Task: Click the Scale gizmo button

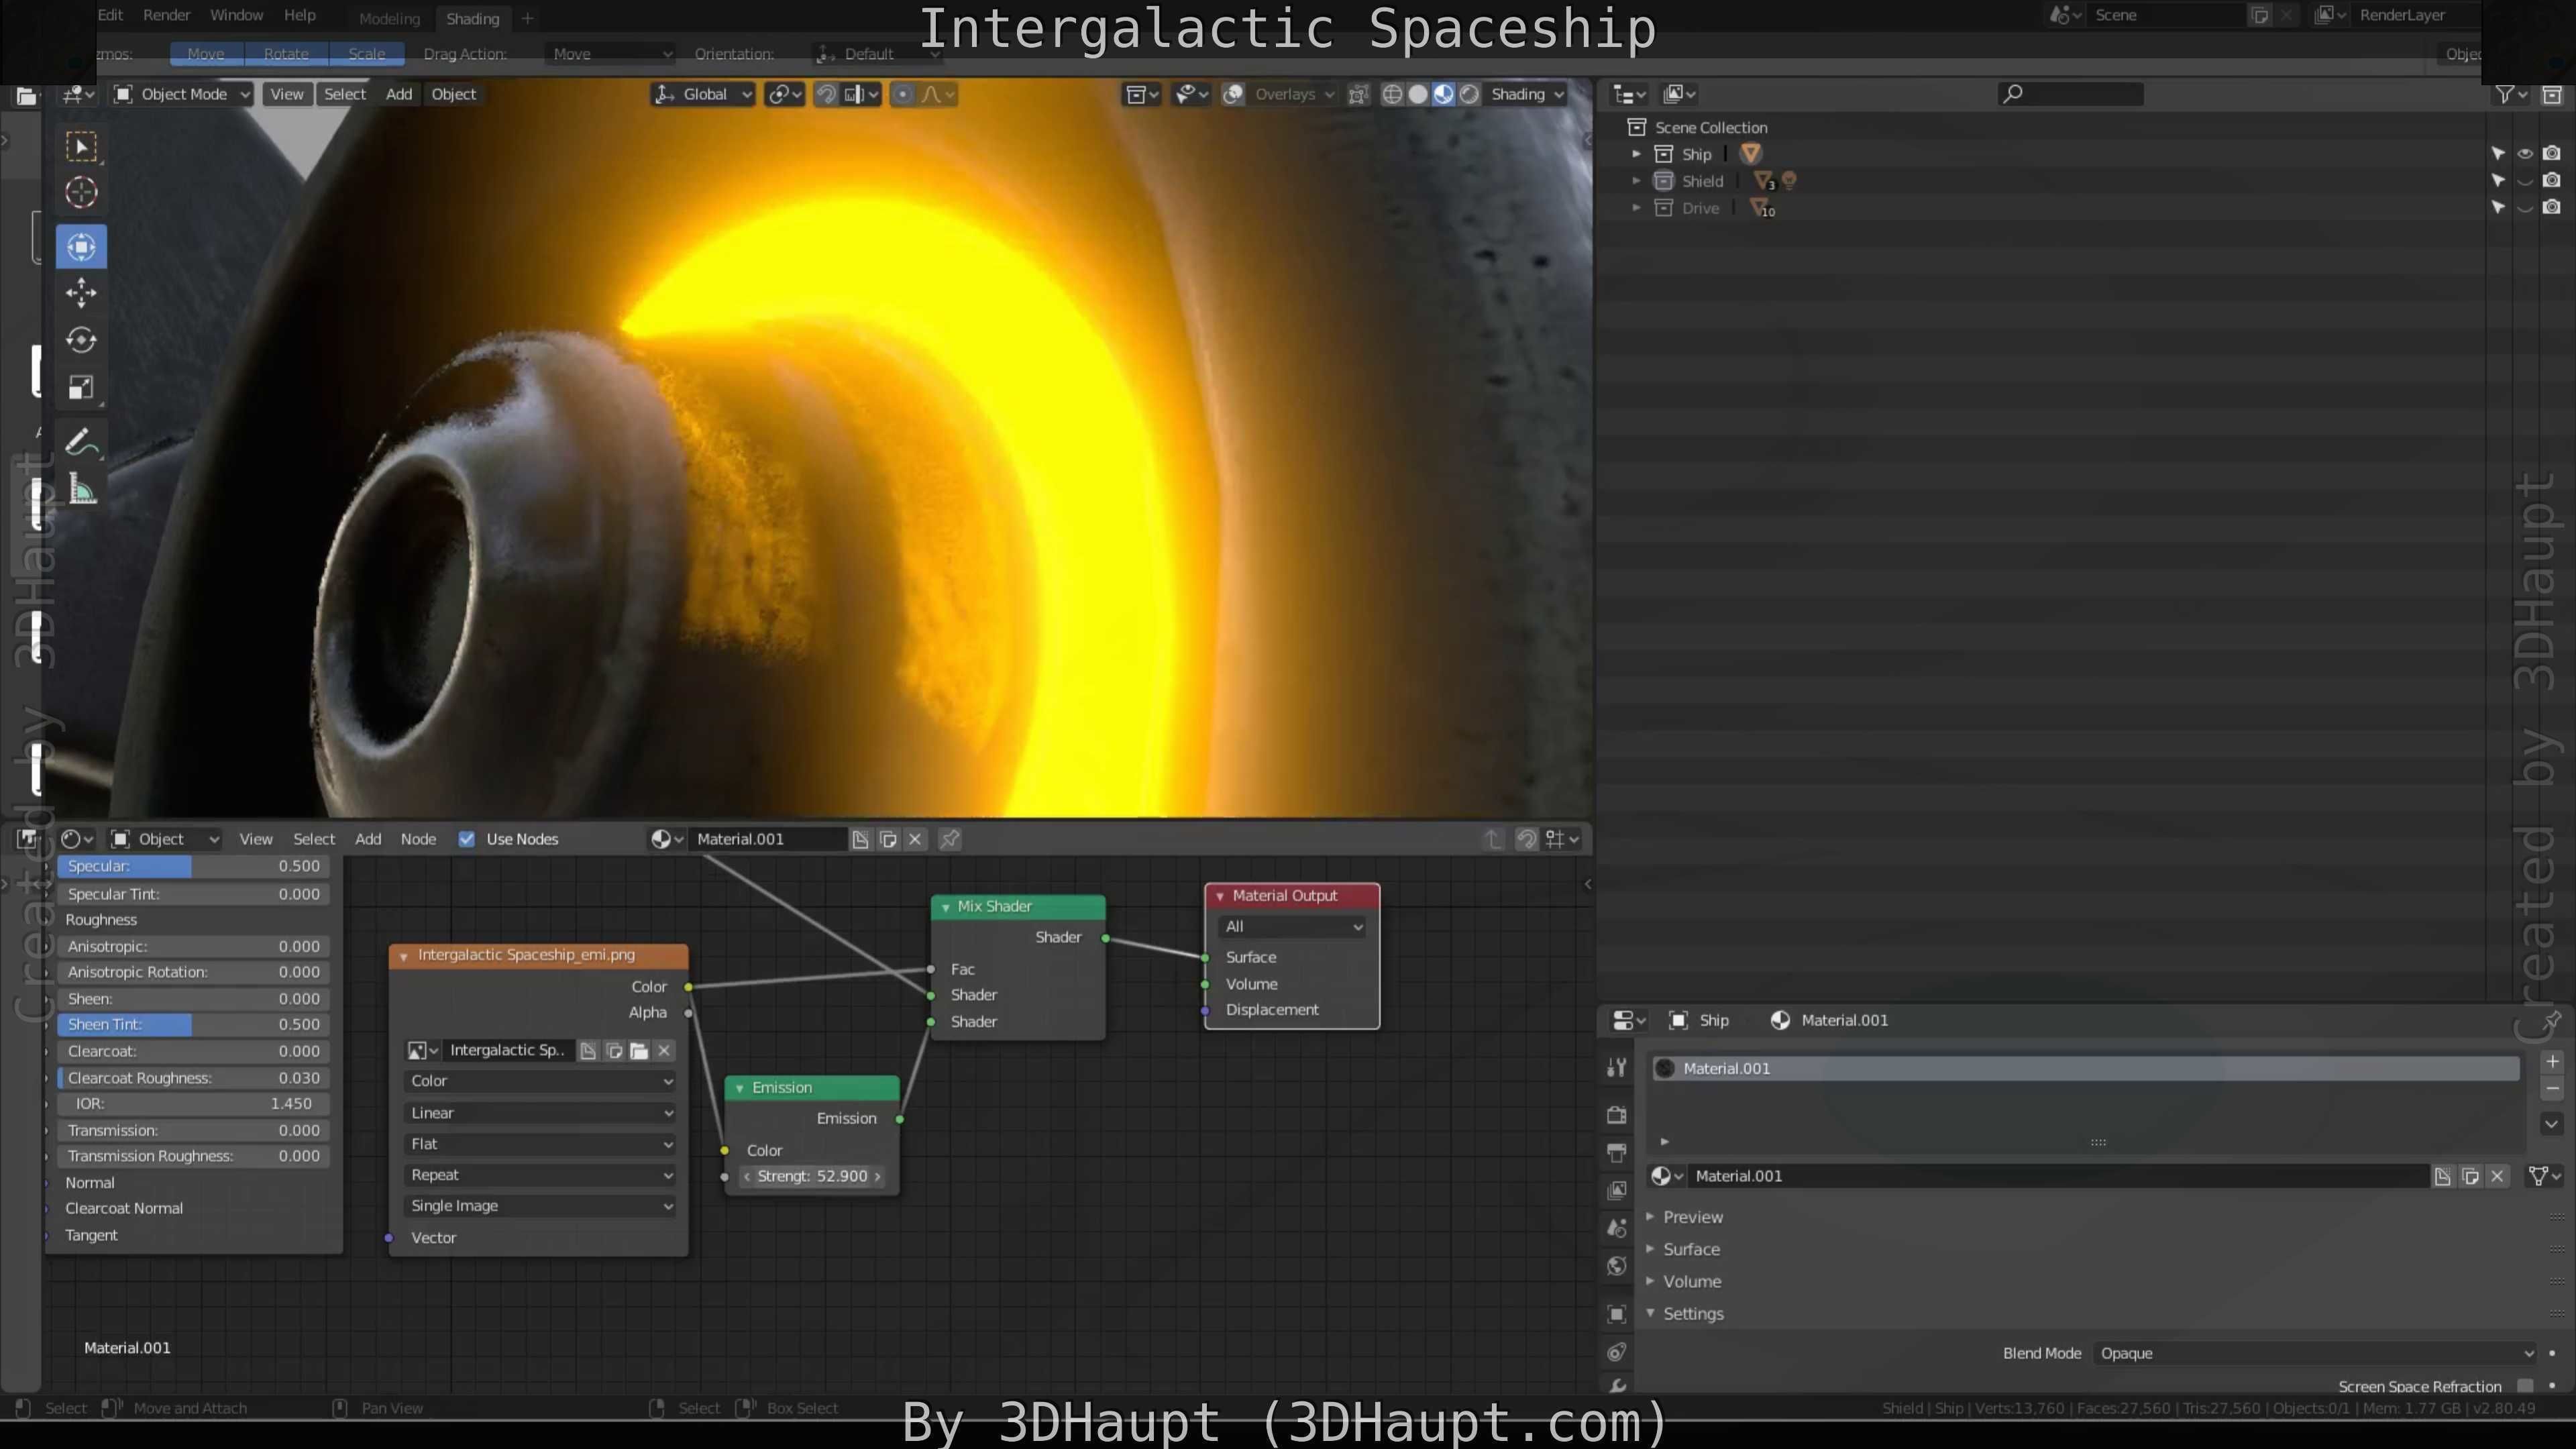Action: (x=366, y=54)
